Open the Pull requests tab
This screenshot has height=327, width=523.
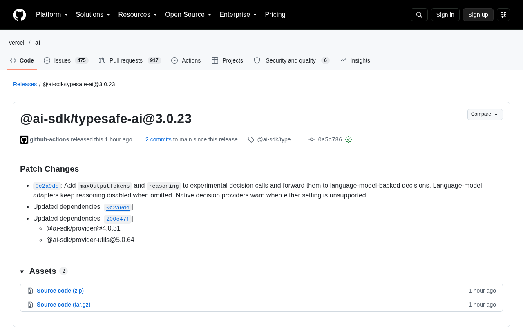point(130,60)
